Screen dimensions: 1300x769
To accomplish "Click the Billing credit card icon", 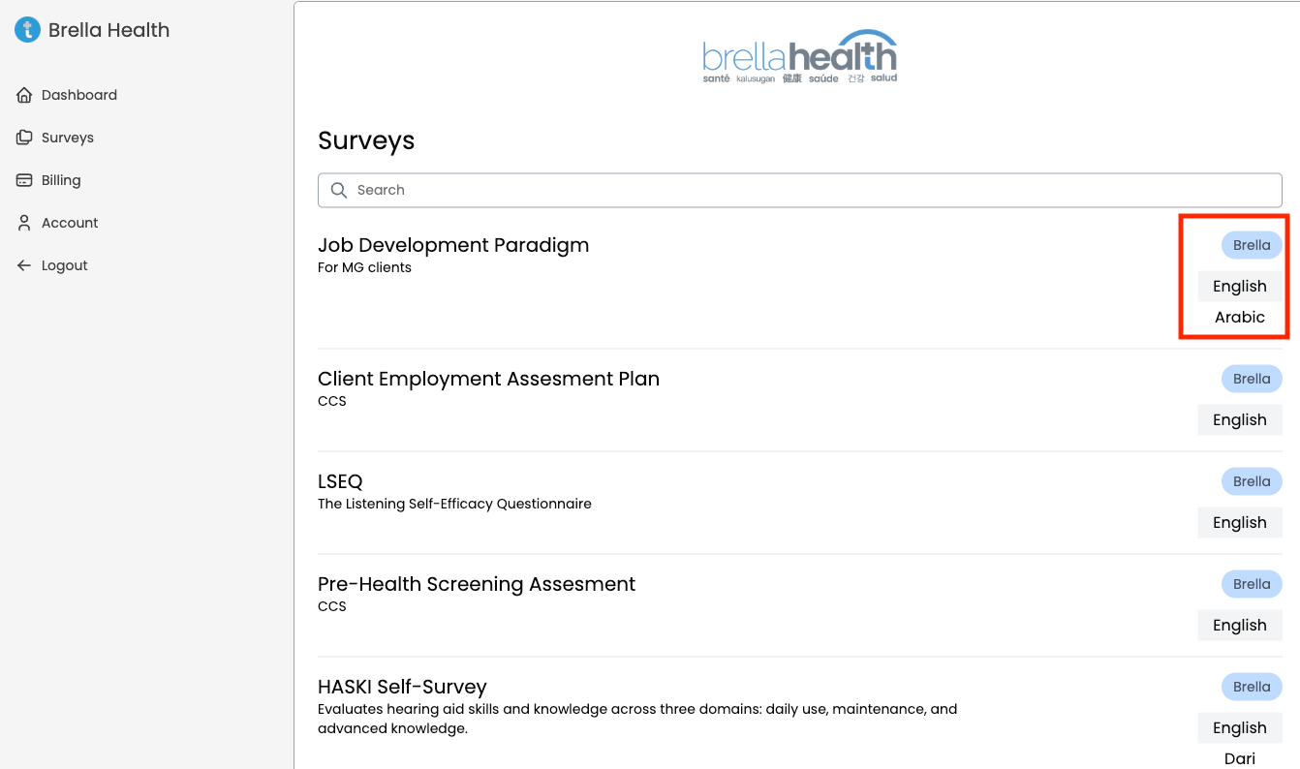I will 24,180.
